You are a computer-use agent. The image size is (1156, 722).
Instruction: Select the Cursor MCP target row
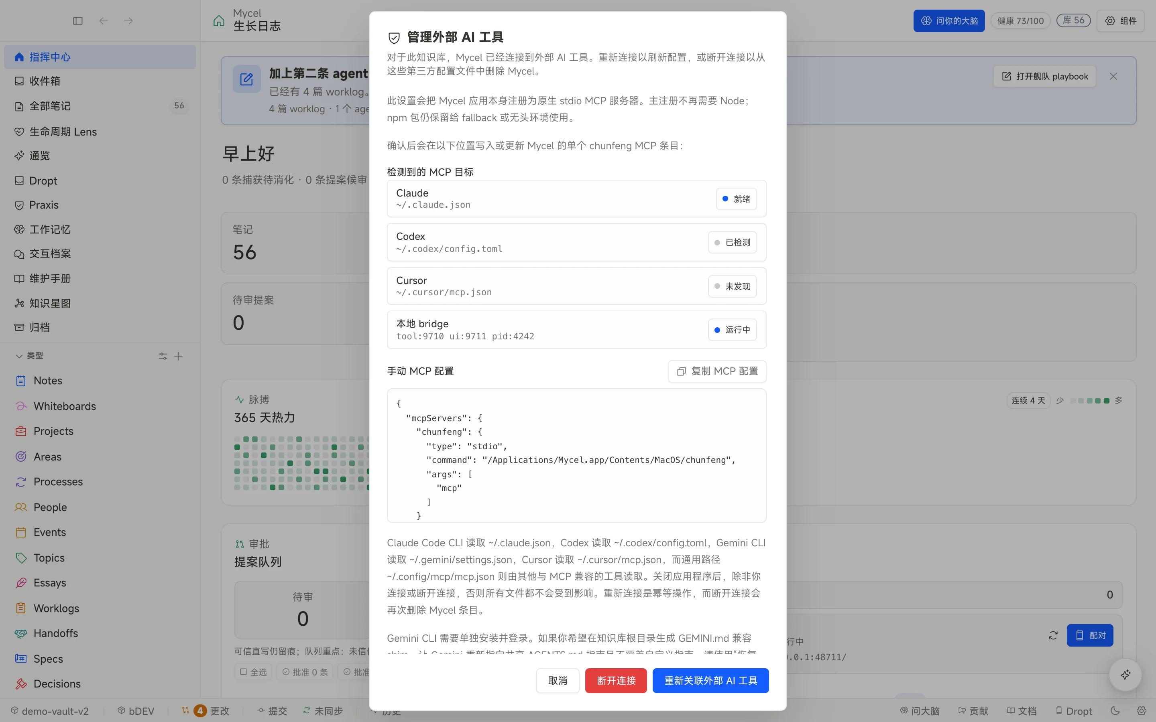[x=576, y=286]
